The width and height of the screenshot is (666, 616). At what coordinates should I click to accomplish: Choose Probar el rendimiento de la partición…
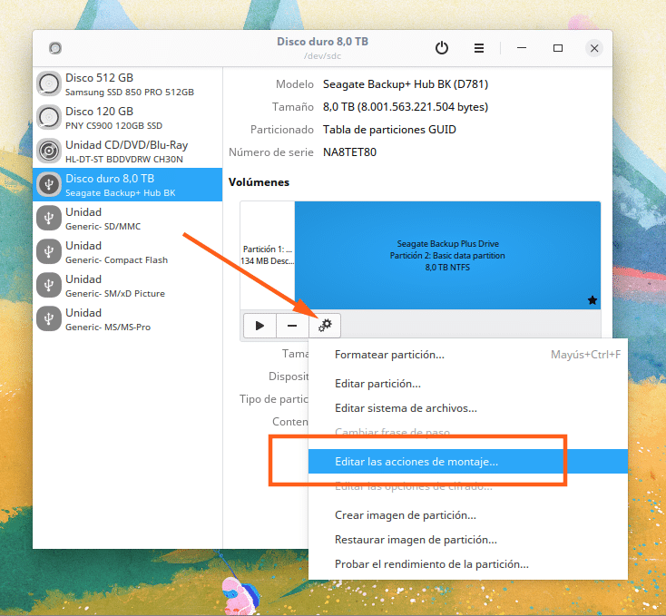click(468, 564)
